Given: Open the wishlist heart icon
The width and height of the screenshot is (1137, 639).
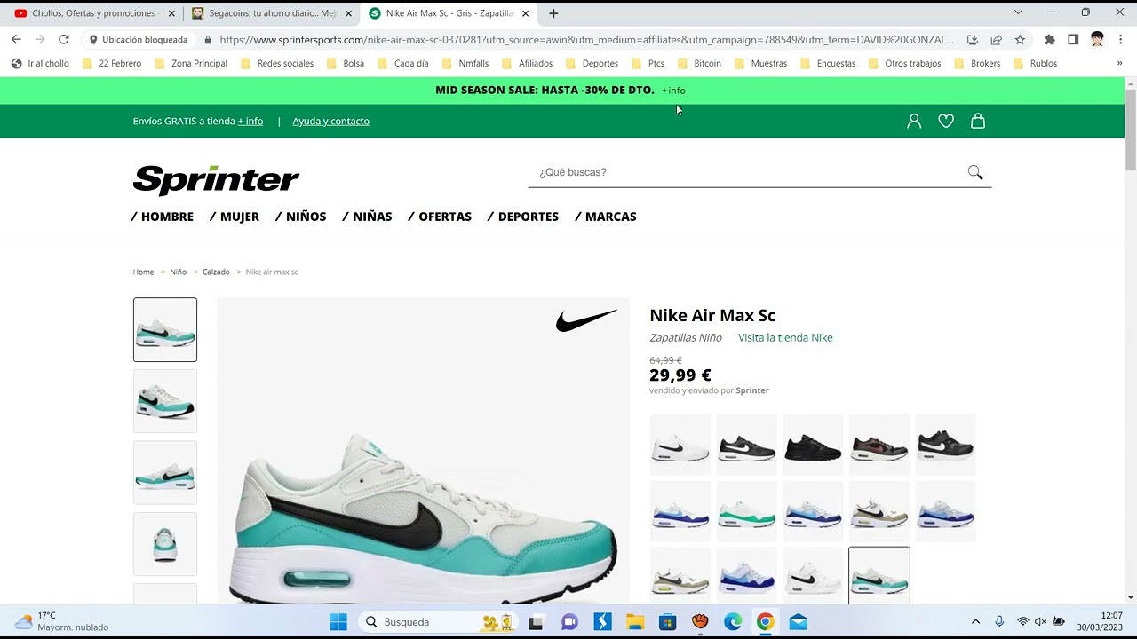Looking at the screenshot, I should click(x=946, y=122).
